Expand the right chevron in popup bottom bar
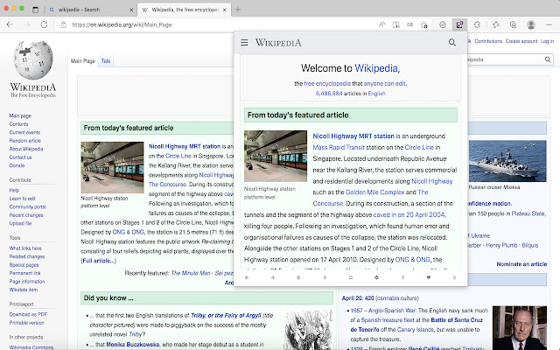560x350 pixels. (454, 277)
